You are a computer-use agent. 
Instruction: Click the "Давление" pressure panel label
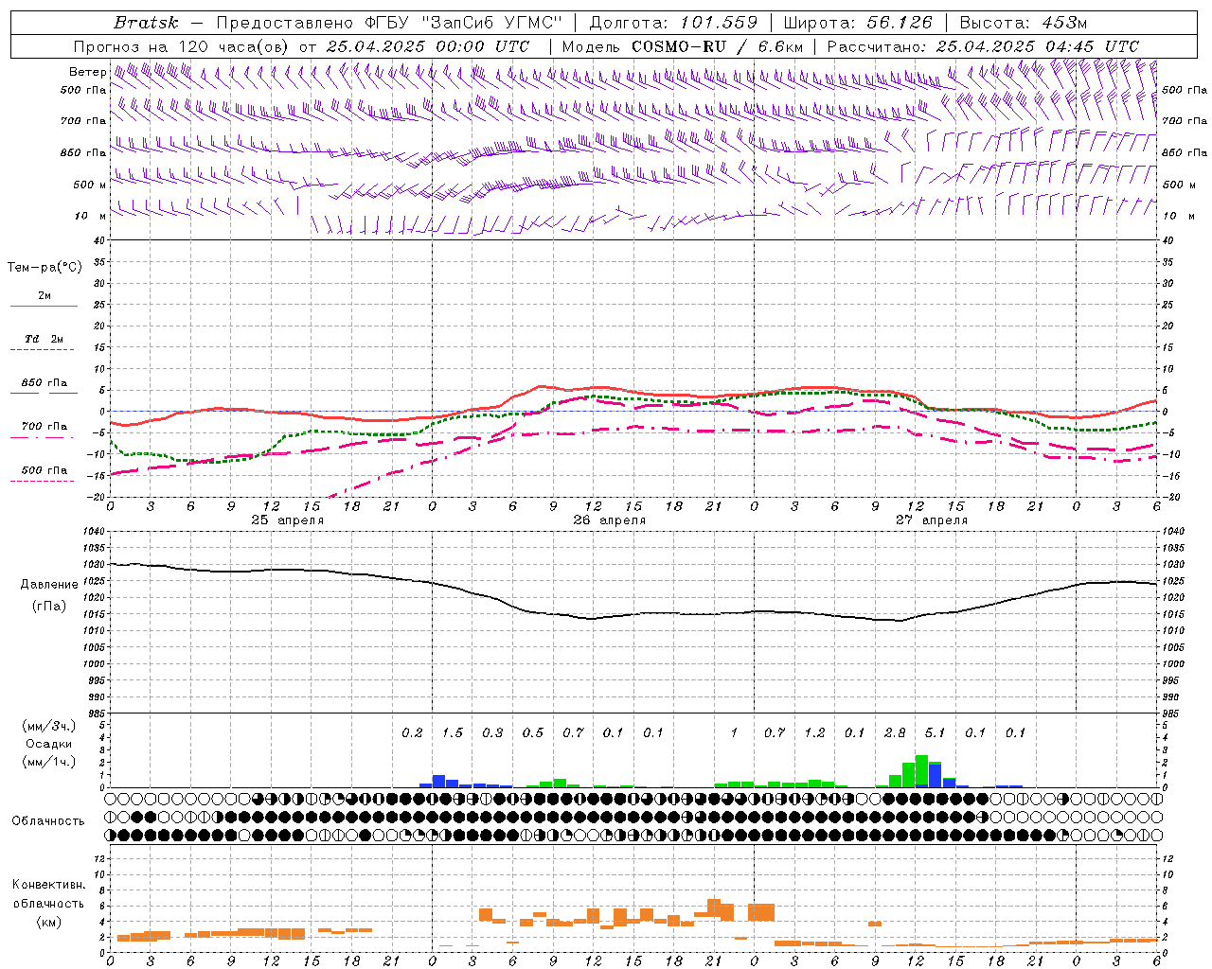click(x=49, y=585)
